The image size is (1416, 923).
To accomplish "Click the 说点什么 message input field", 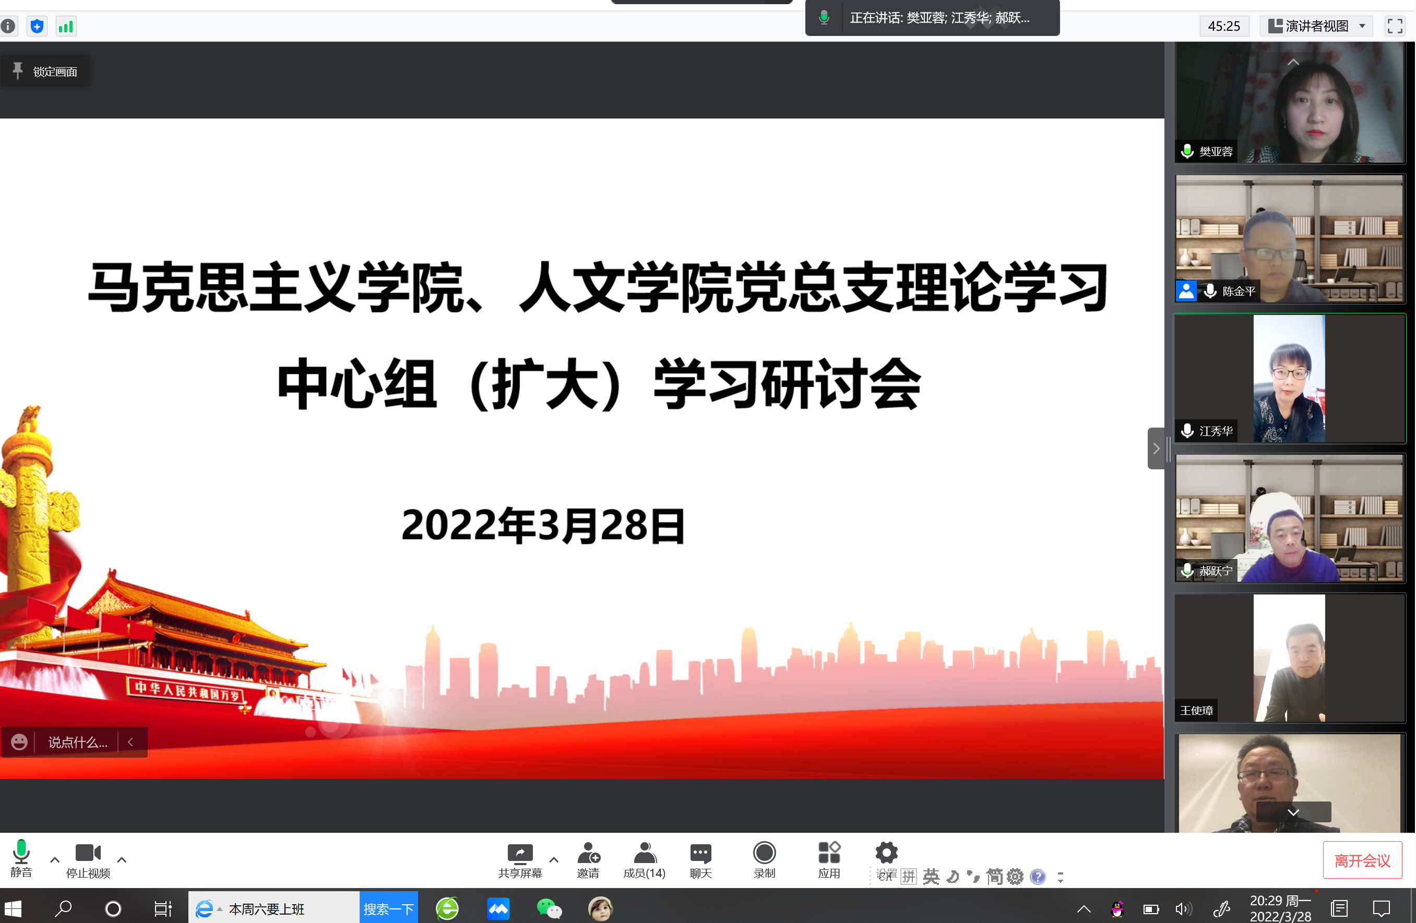I will [x=76, y=742].
